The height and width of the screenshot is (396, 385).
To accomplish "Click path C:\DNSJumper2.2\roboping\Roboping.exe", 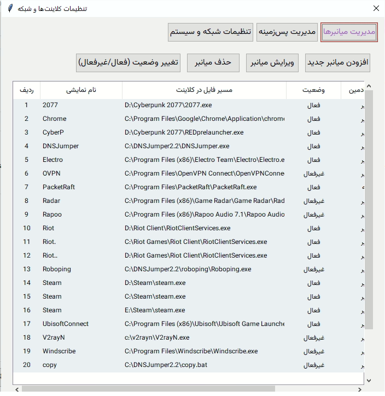I will (x=188, y=269).
